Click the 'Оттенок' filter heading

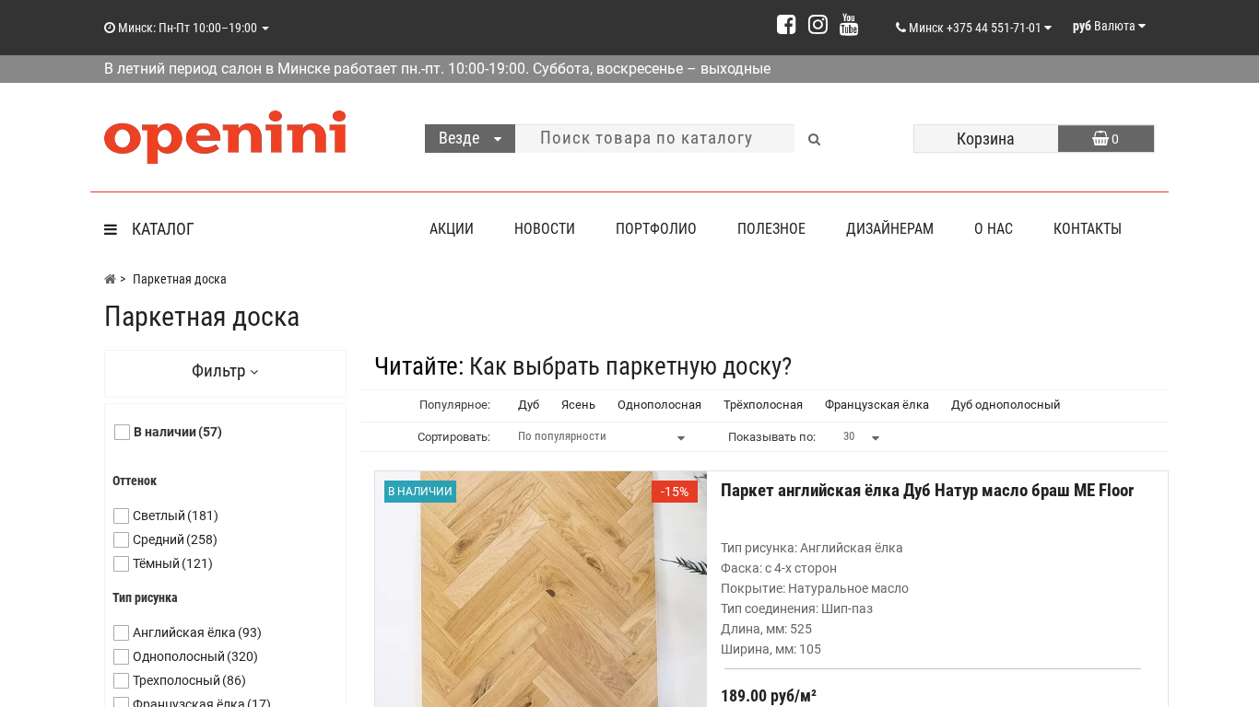tap(135, 481)
